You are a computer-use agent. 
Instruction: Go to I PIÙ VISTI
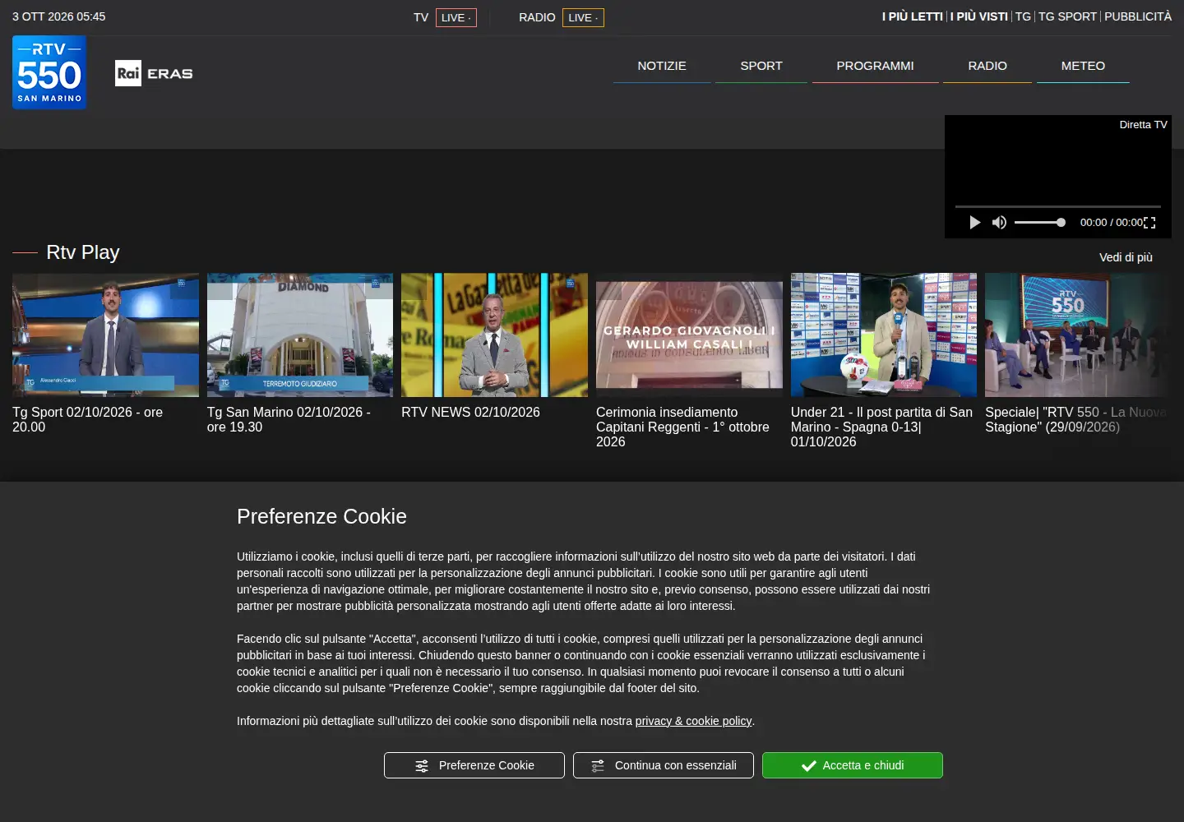(979, 16)
